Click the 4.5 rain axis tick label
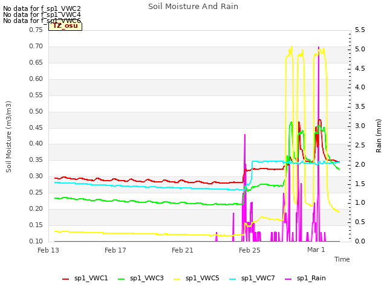Viewport: 387px width, 290px height. click(360, 68)
